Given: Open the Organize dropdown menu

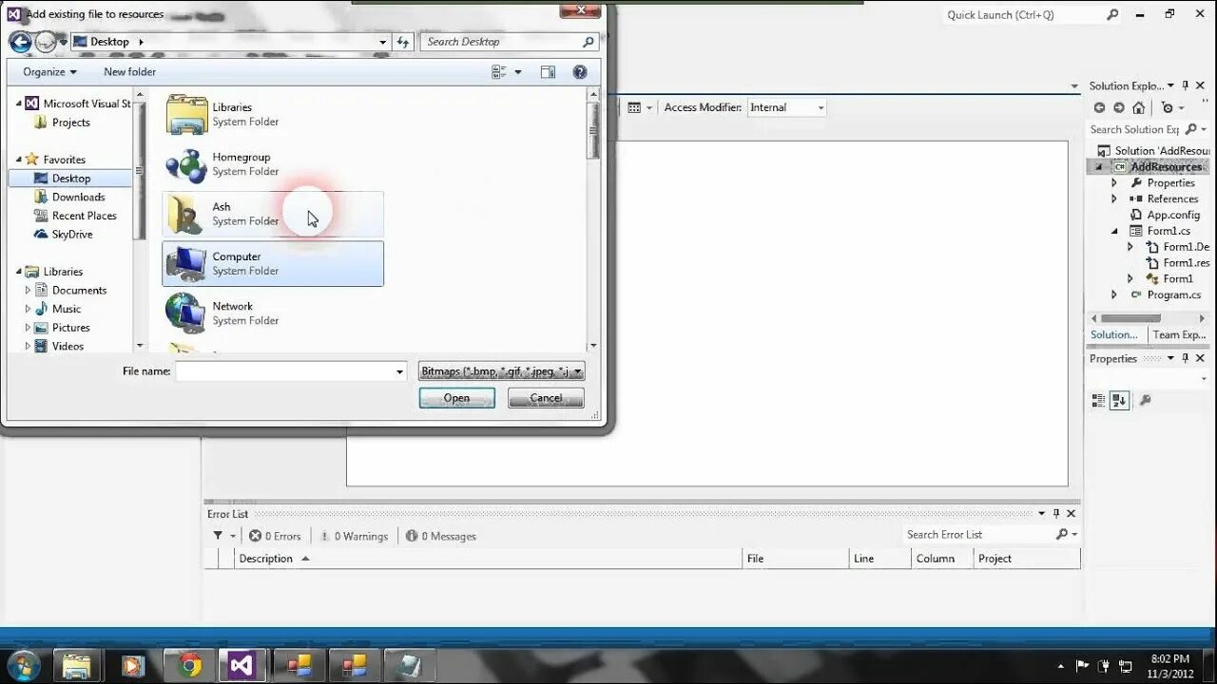Looking at the screenshot, I should click(49, 72).
